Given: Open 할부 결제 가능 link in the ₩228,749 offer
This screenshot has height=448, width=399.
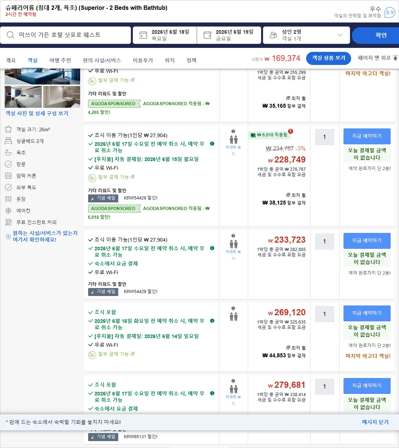Looking at the screenshot, I should (x=116, y=177).
